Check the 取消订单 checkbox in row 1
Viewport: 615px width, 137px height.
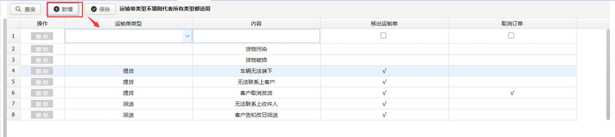click(511, 35)
